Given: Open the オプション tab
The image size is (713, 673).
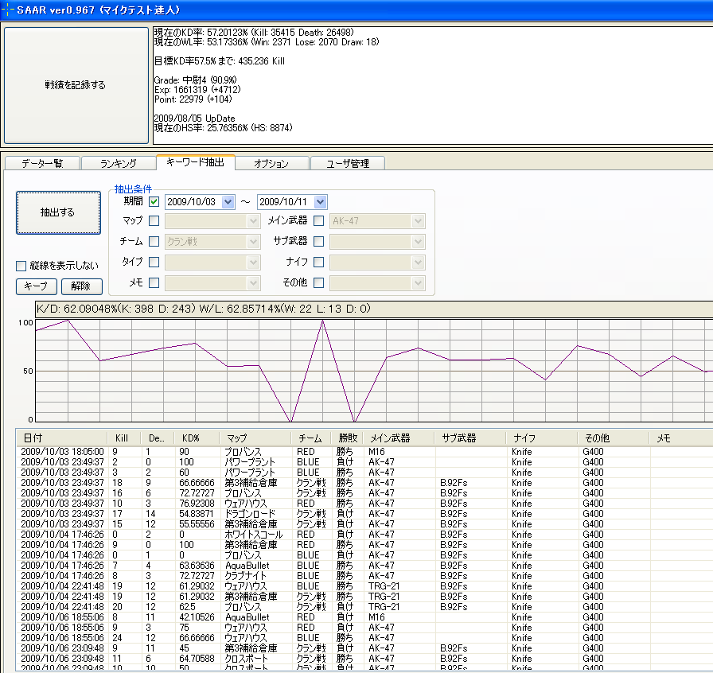Looking at the screenshot, I should (x=271, y=163).
